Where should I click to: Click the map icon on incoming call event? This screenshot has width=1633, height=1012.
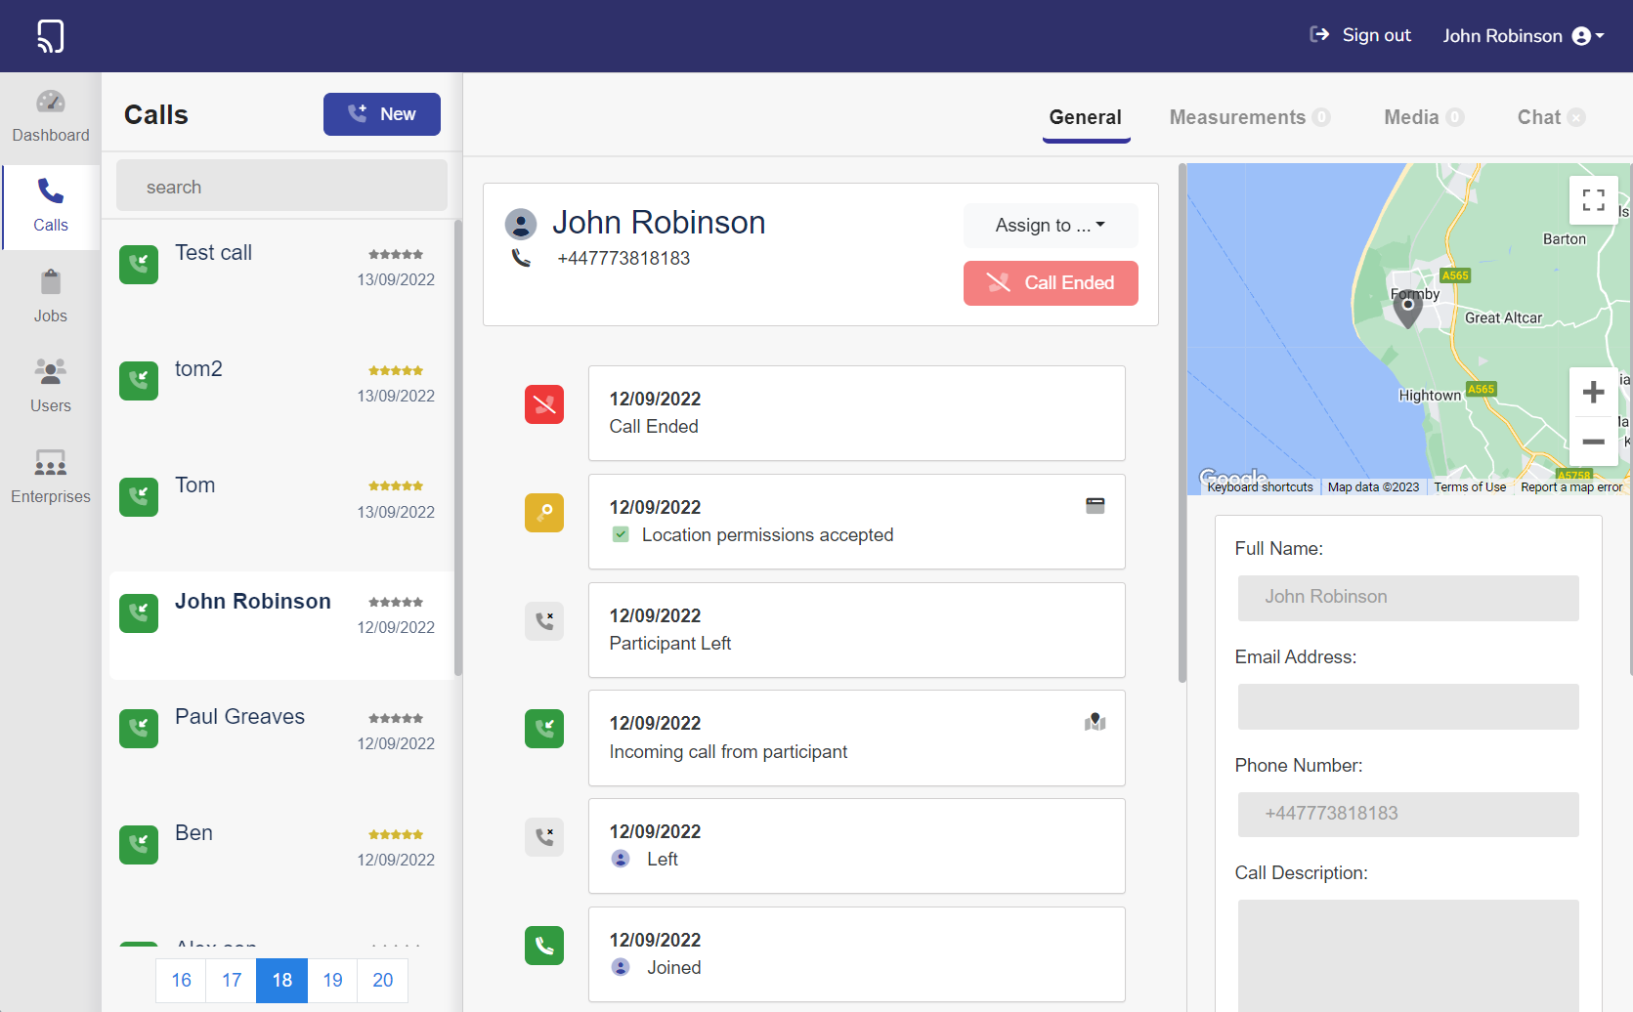tap(1095, 723)
